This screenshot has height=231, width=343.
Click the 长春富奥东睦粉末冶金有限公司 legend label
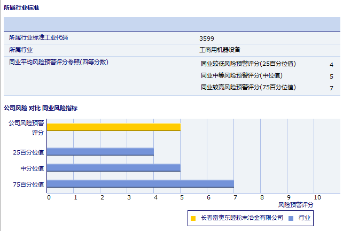241,218
